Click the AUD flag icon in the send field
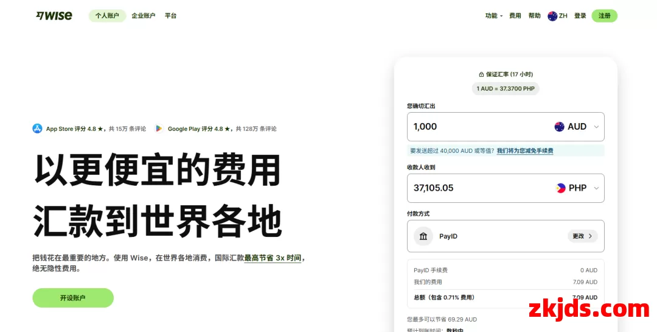Image resolution: width=657 pixels, height=332 pixels. tap(560, 126)
